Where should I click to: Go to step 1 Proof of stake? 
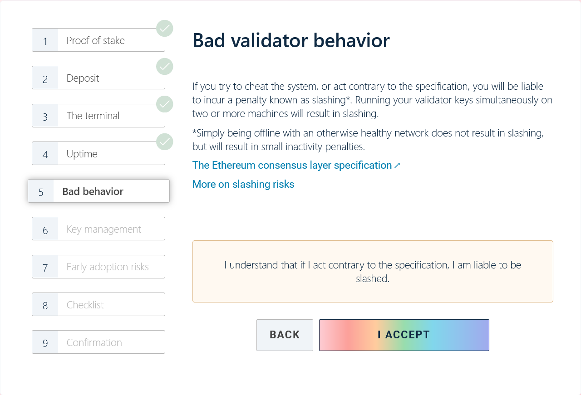click(x=98, y=40)
